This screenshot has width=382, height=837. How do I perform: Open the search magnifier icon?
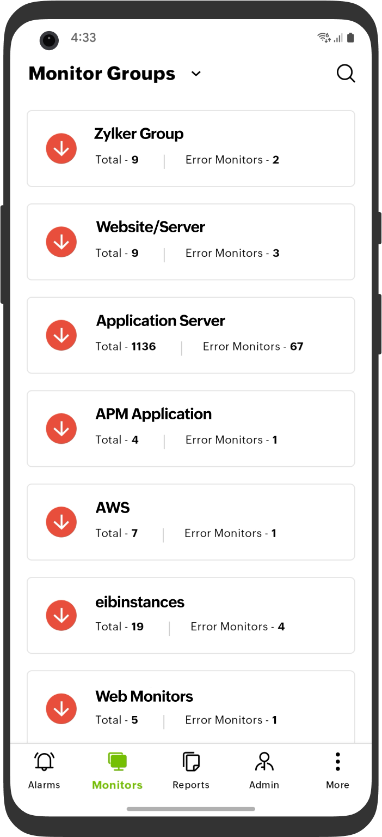point(346,73)
